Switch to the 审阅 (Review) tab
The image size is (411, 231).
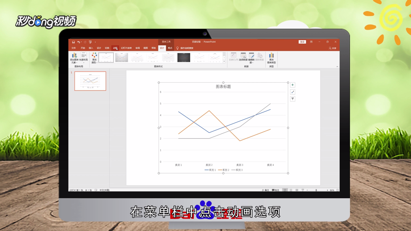(x=137, y=48)
